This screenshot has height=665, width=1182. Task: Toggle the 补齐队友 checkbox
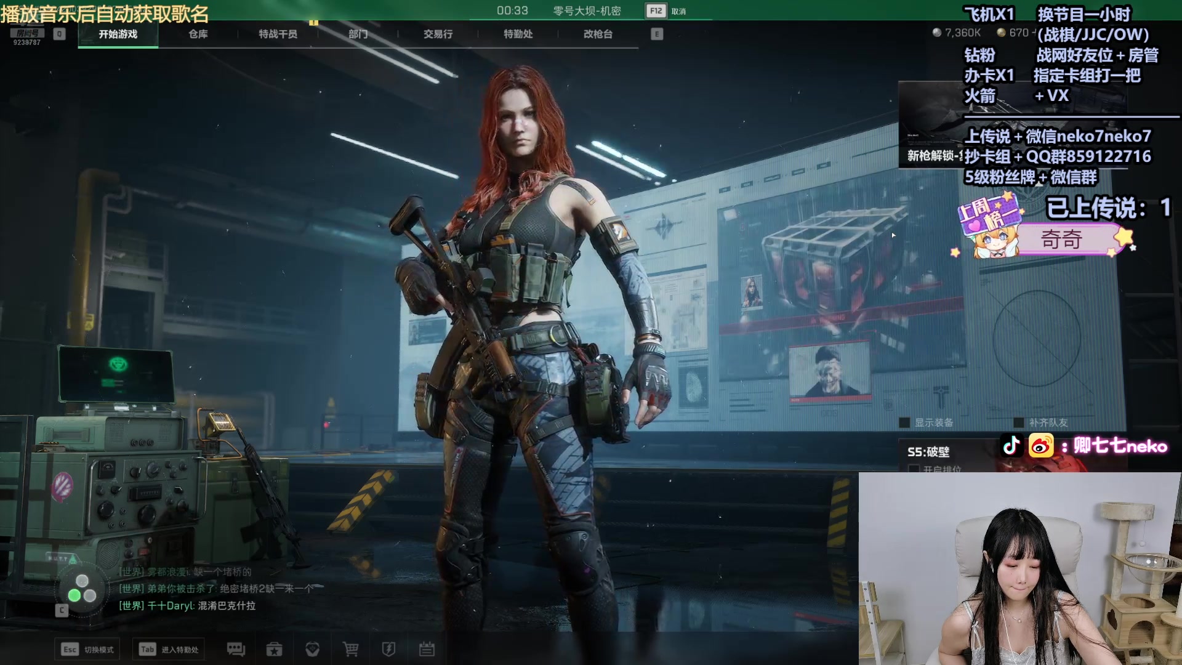point(1019,422)
